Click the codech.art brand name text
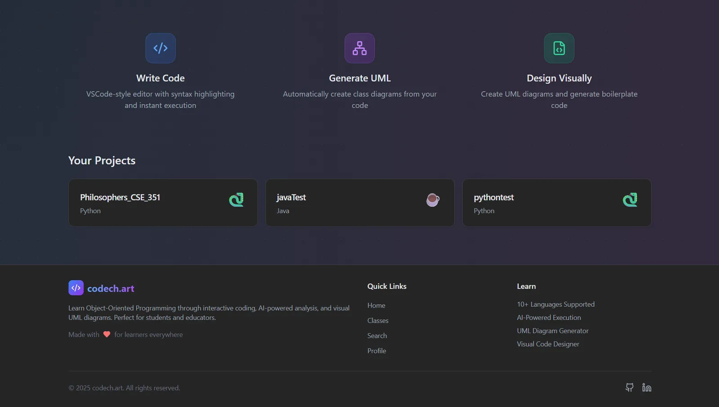This screenshot has height=407, width=719. (111, 288)
